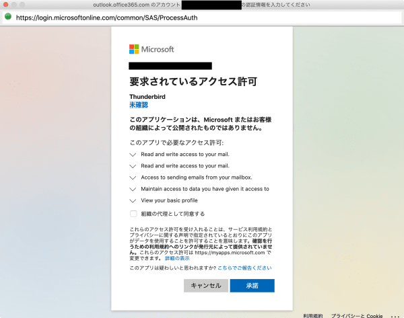This screenshot has height=318, width=404.
Task: Open the footer more options ellipsis
Action: tap(395, 316)
